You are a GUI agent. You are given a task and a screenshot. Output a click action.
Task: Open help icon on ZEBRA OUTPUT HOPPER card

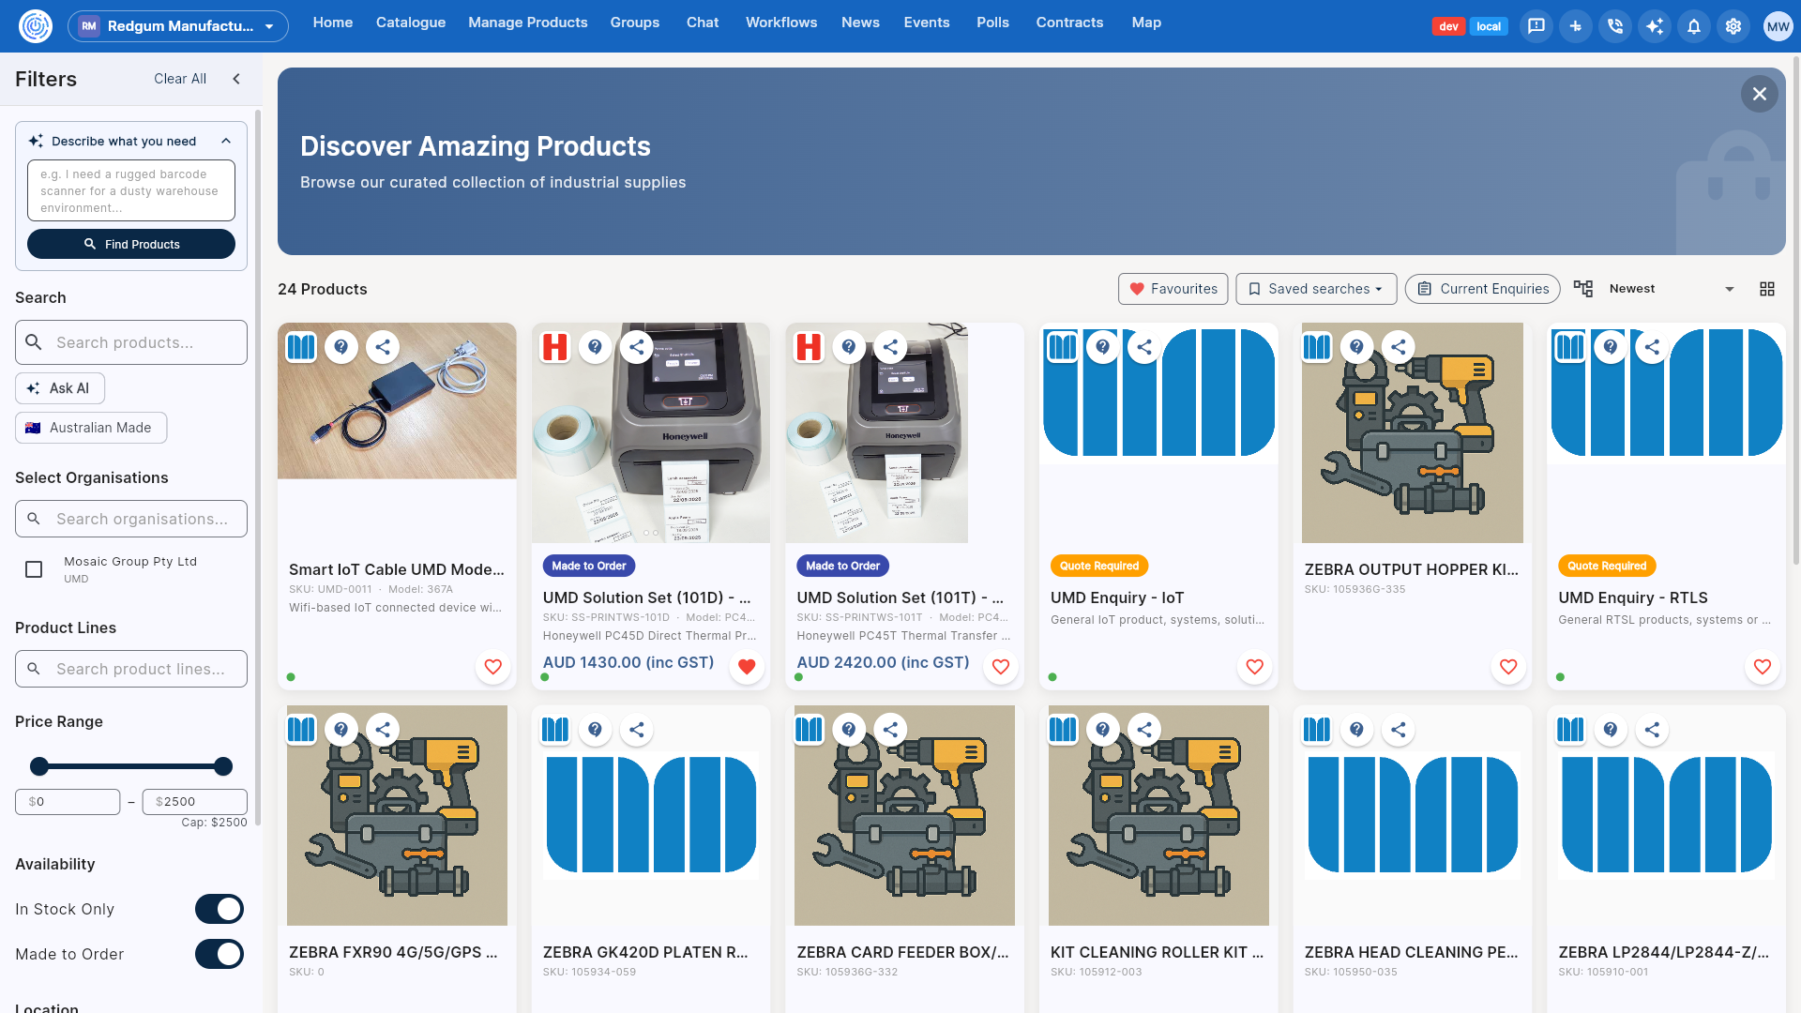coord(1356,347)
